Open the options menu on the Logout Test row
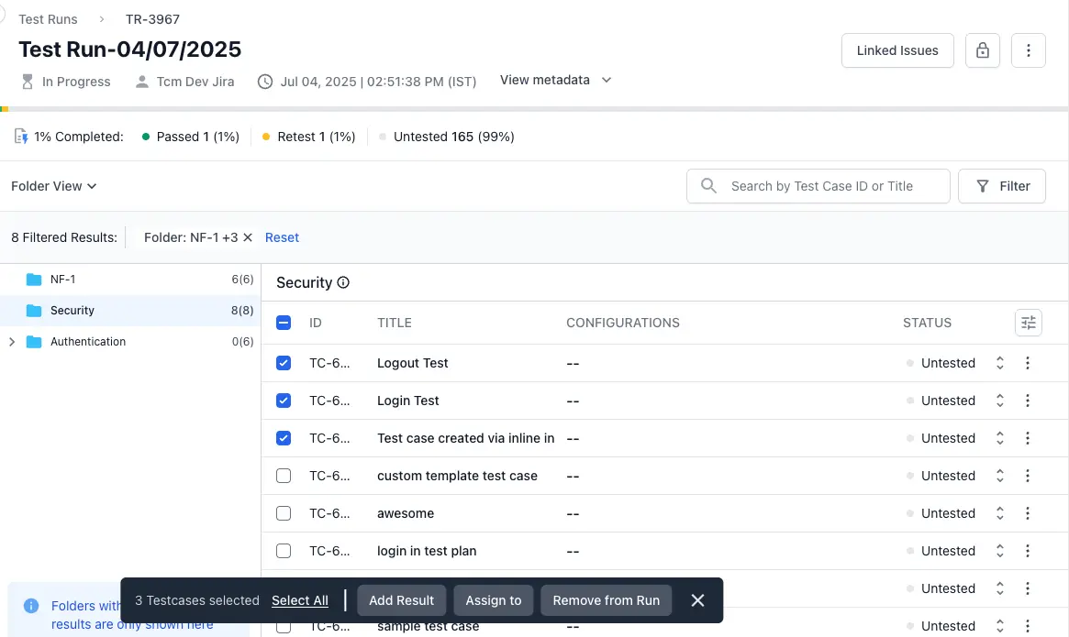 point(1028,363)
